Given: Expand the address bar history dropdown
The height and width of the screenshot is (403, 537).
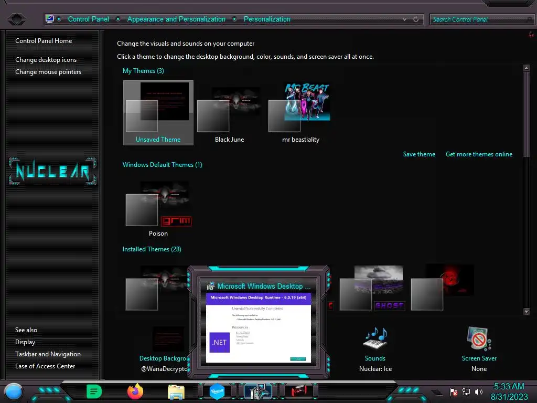Looking at the screenshot, I should click(x=404, y=19).
